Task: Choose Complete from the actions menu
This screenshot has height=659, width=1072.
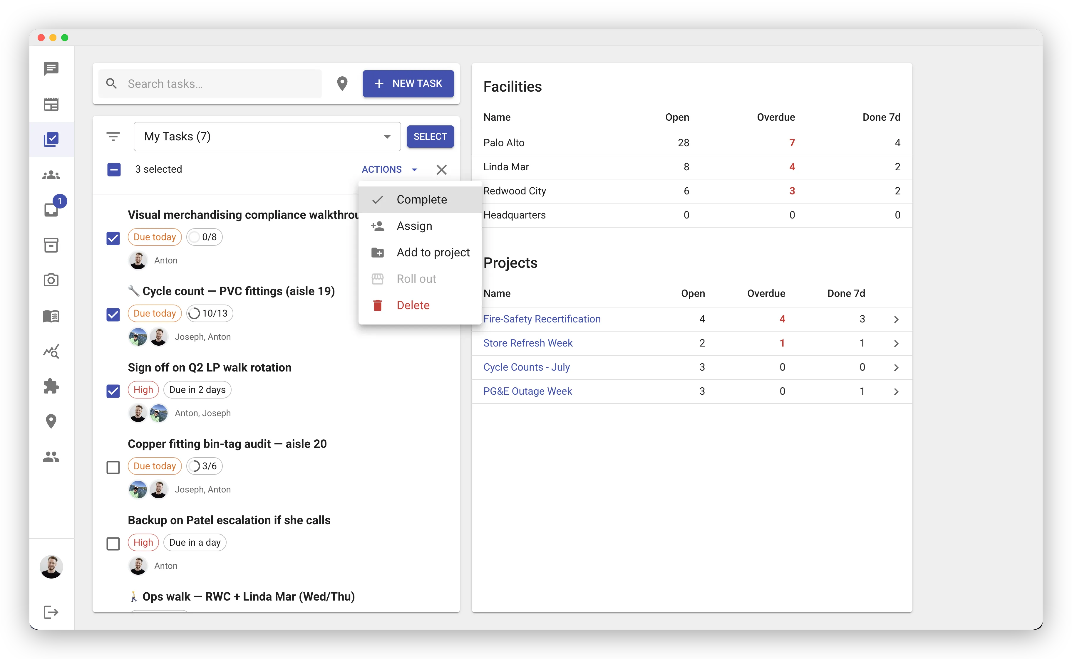Action: coord(420,200)
